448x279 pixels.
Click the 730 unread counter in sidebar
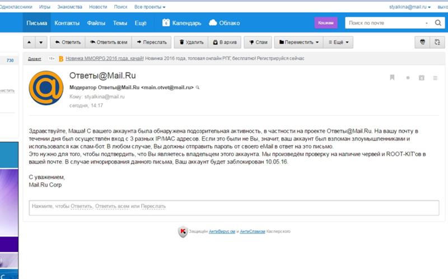pos(10,61)
